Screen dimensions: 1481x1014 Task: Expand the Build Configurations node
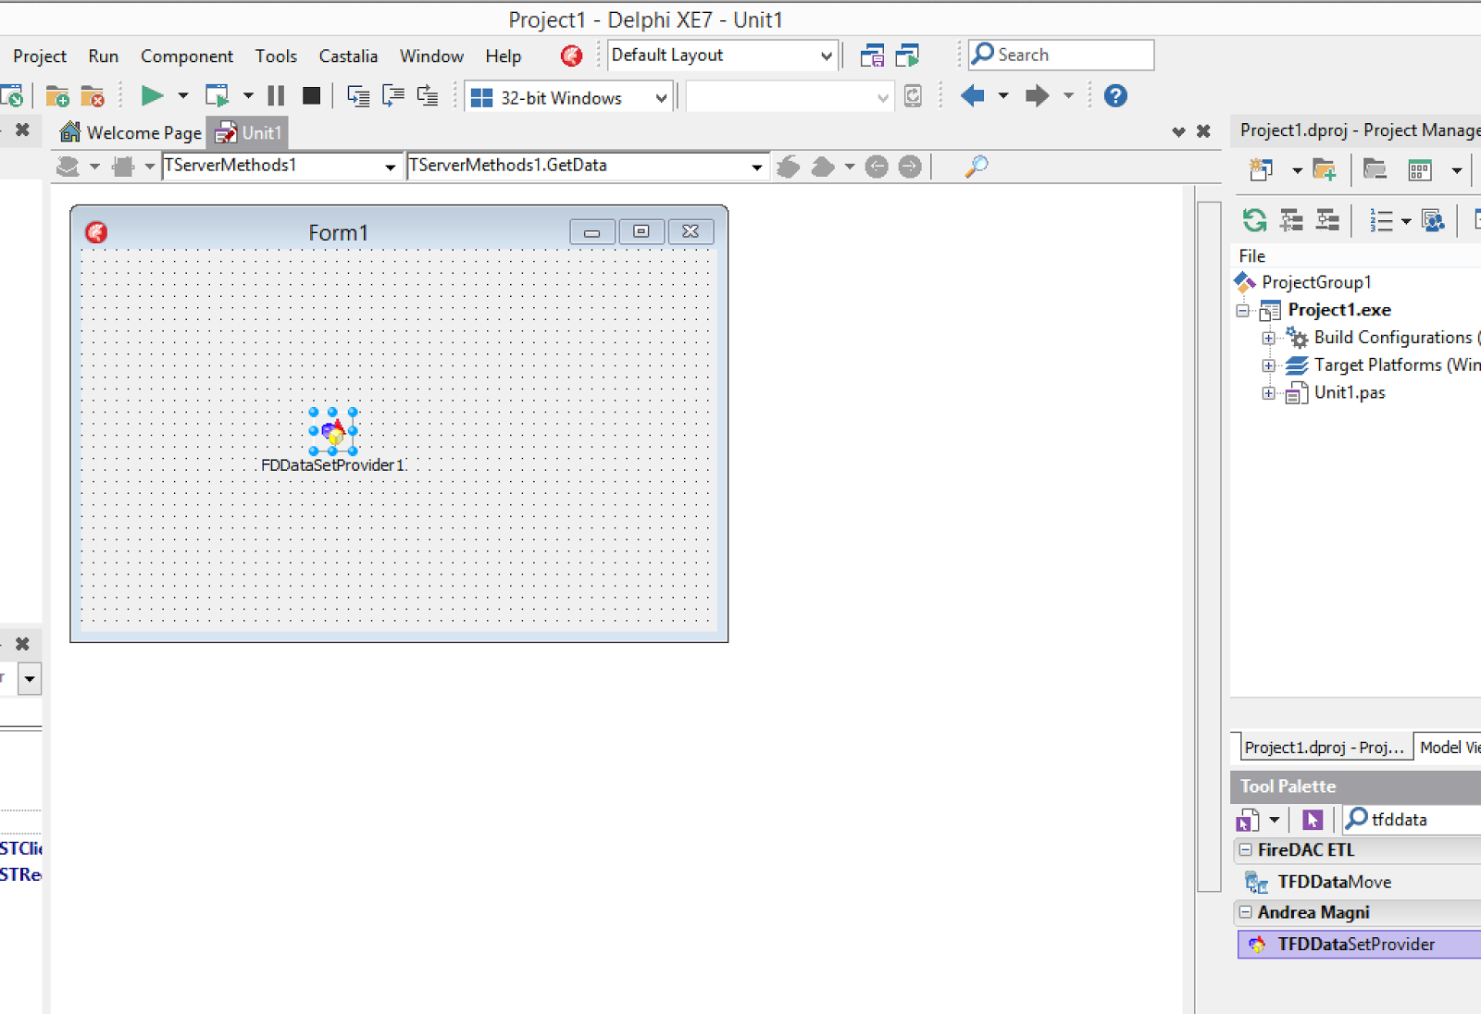pyautogui.click(x=1268, y=339)
